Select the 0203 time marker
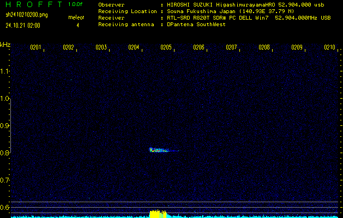The height and width of the screenshot is (218, 343). 101,47
